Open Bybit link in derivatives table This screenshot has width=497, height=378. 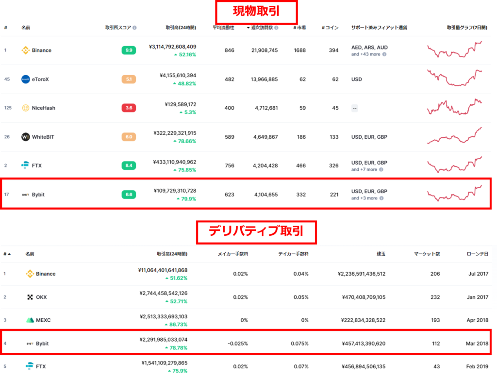pyautogui.click(x=42, y=344)
